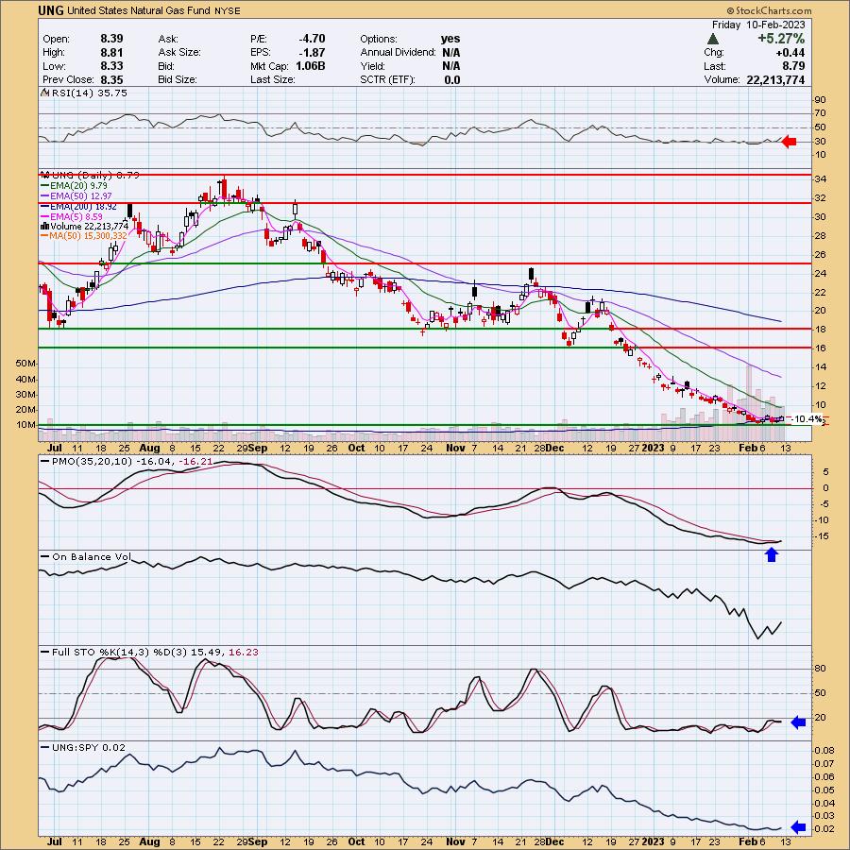Select the Low value 8.33
This screenshot has height=850, width=850.
pos(111,66)
